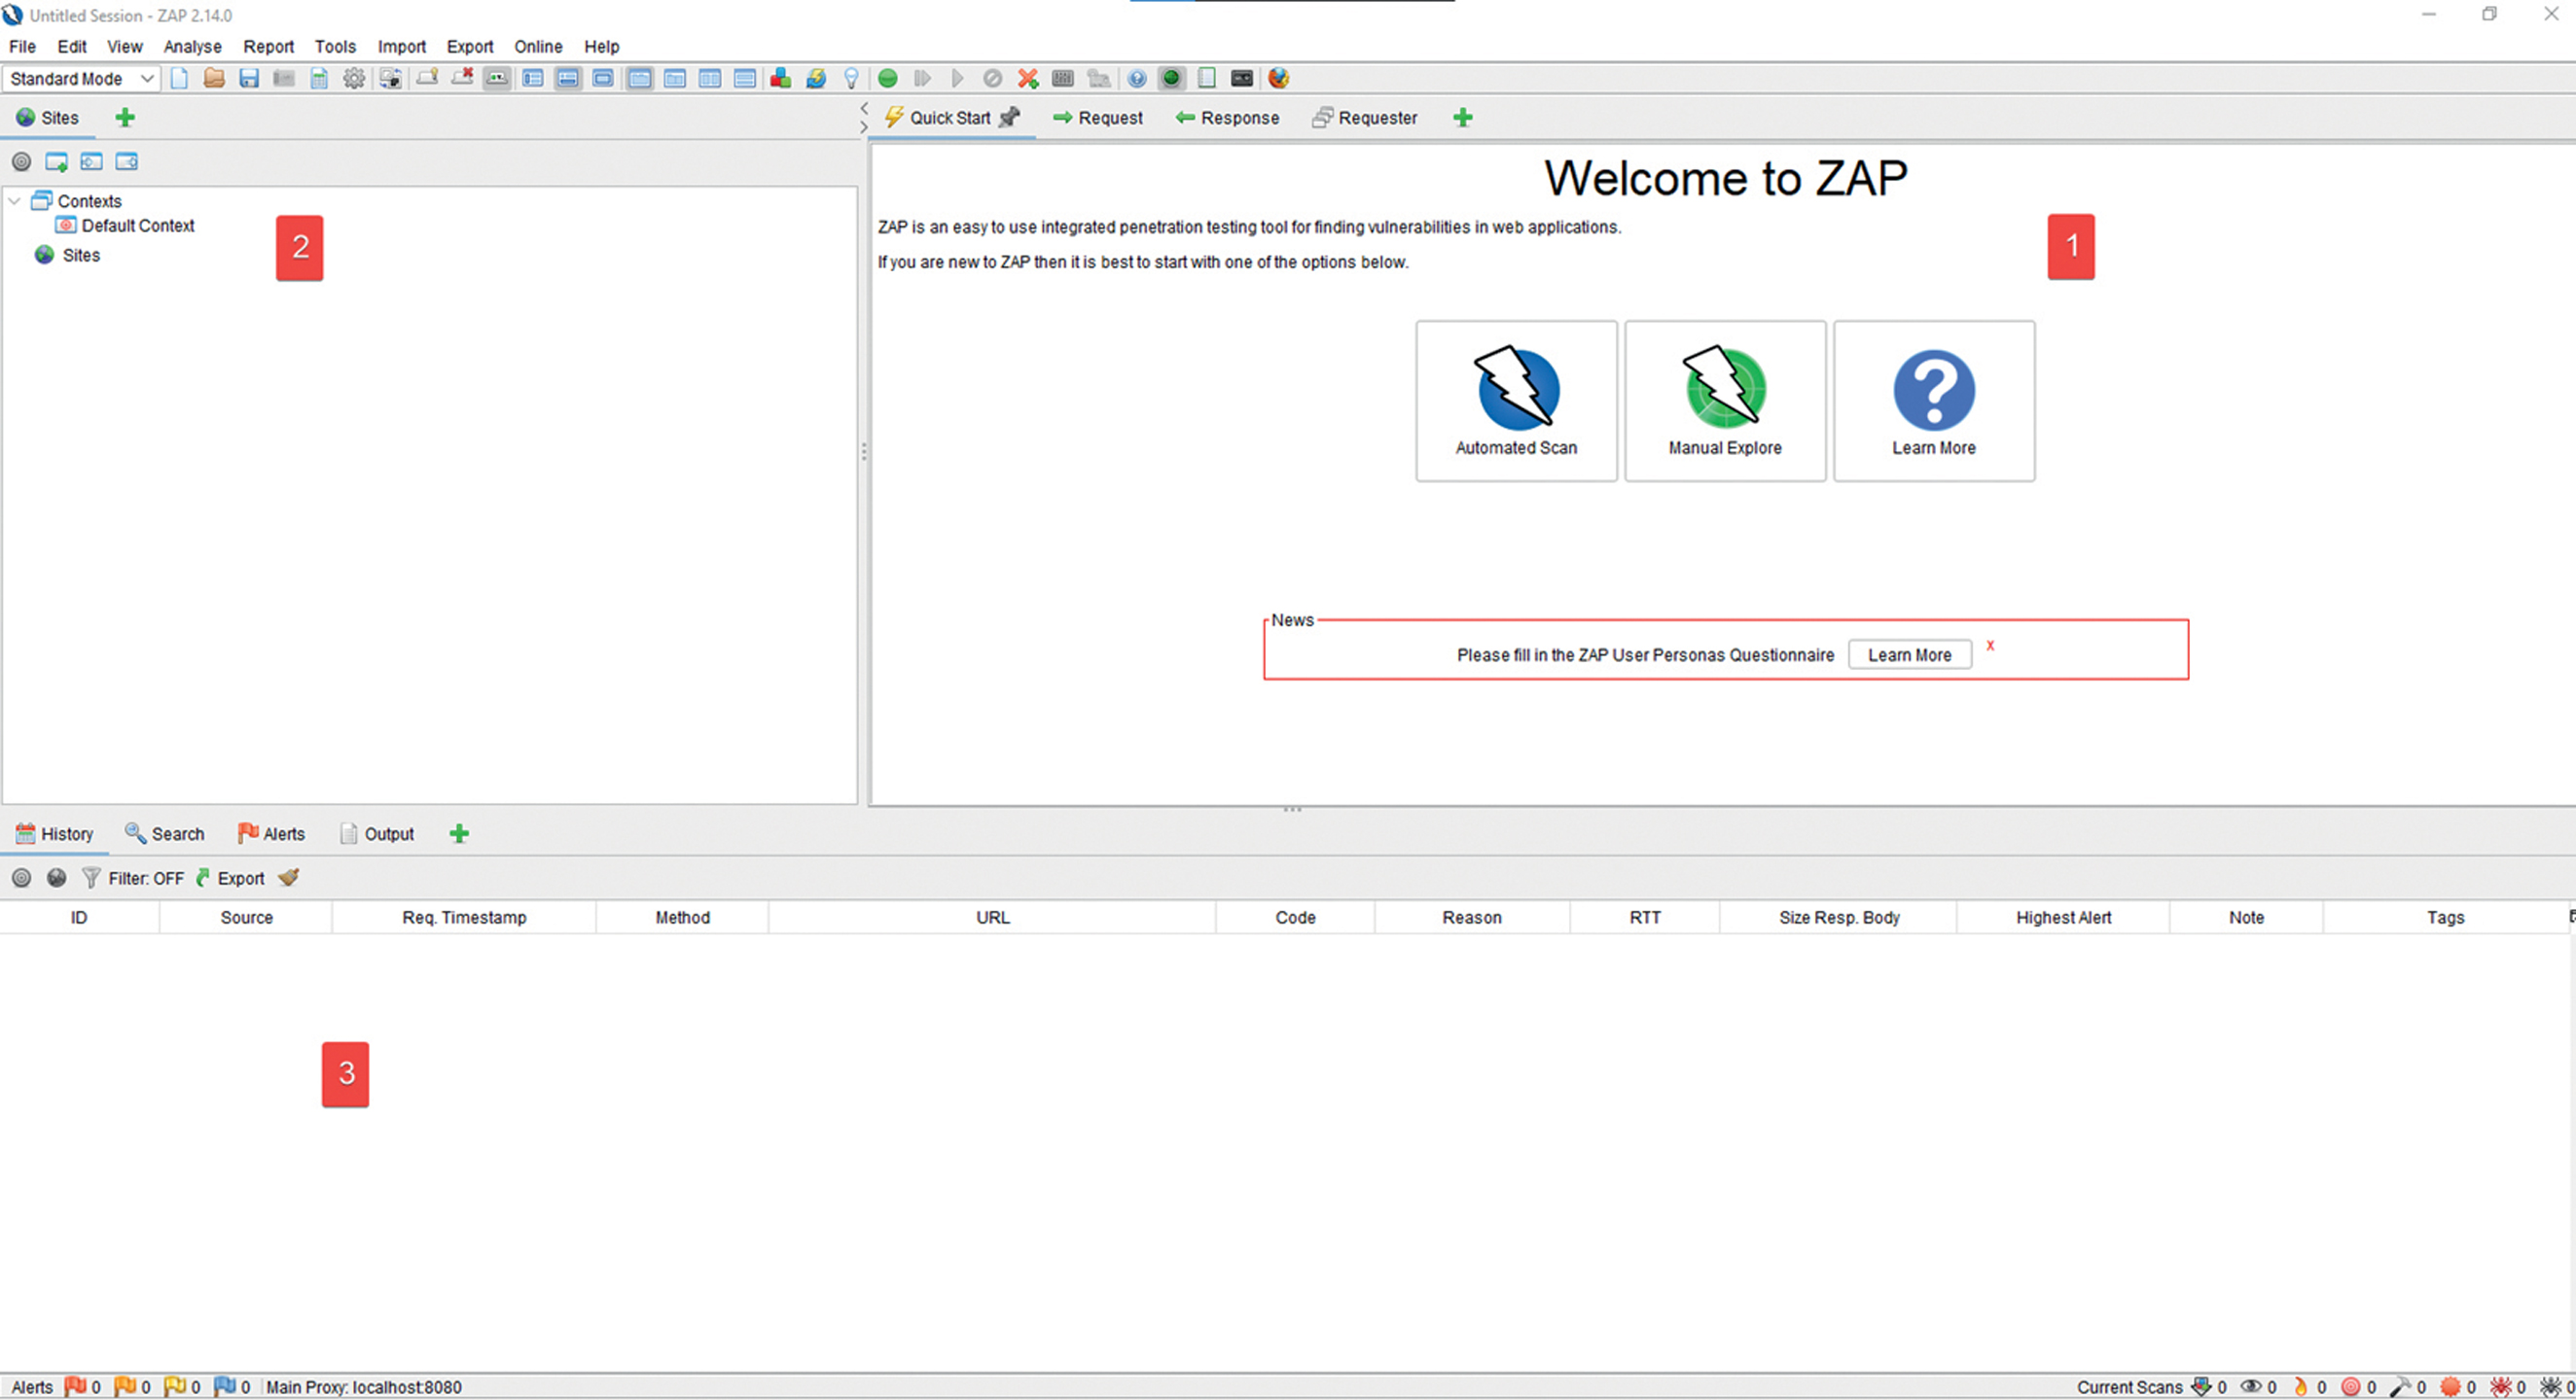Image resolution: width=2576 pixels, height=1400 pixels.
Task: Open the Search tab
Action: point(165,832)
